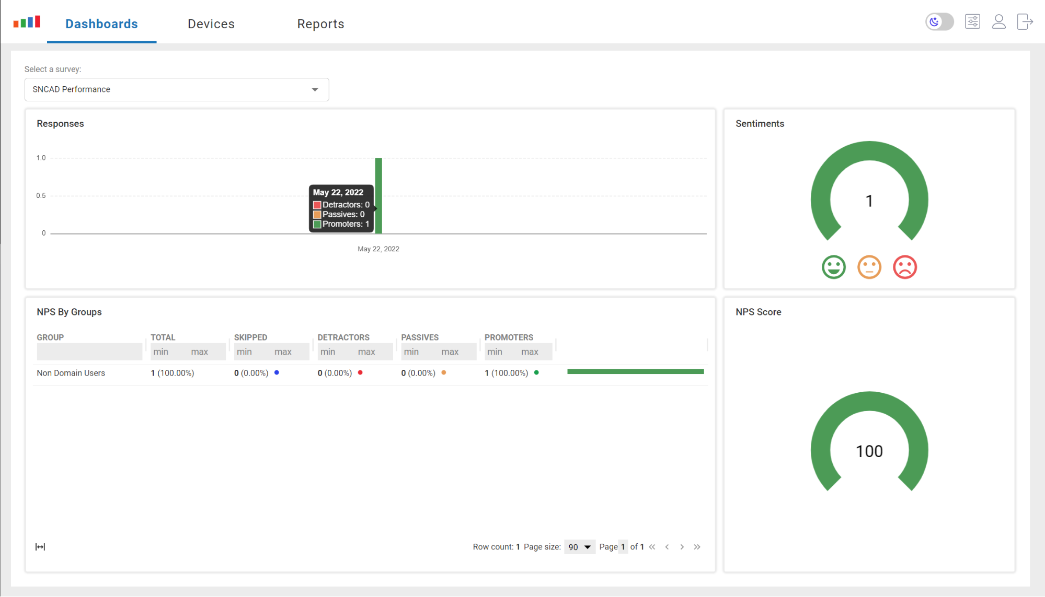Click the red Detractors dot indicator

coord(360,372)
